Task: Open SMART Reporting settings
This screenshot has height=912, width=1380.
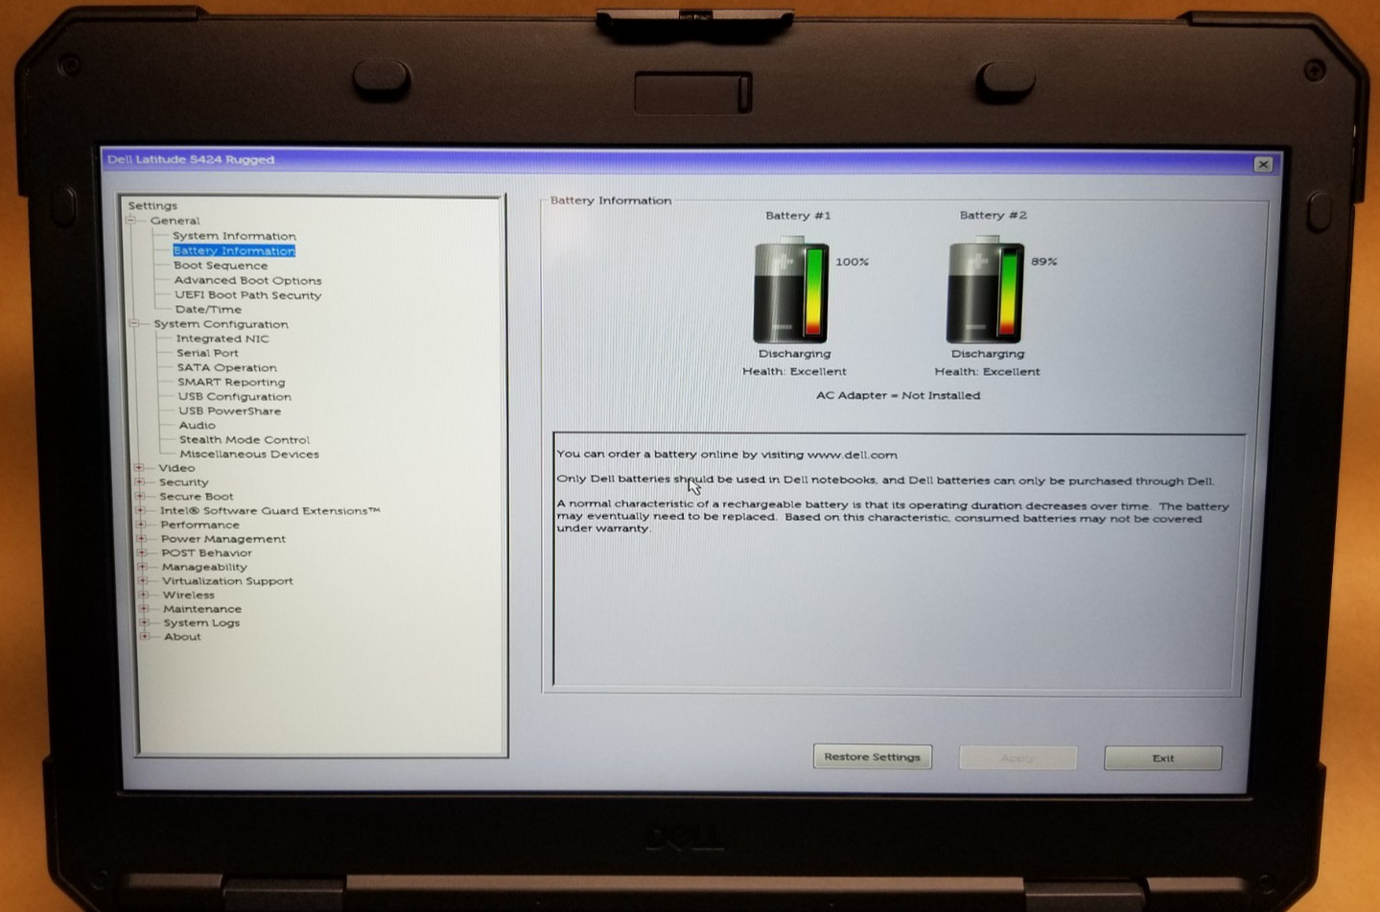Action: click(x=231, y=382)
